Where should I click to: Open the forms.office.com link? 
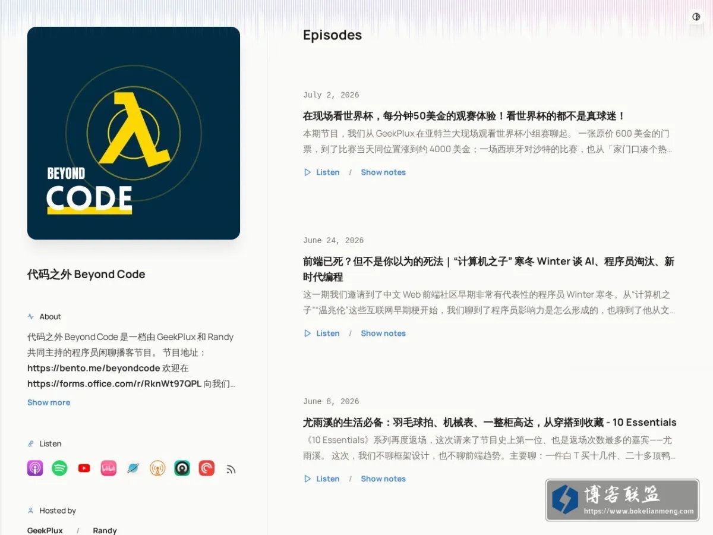pyautogui.click(x=114, y=383)
